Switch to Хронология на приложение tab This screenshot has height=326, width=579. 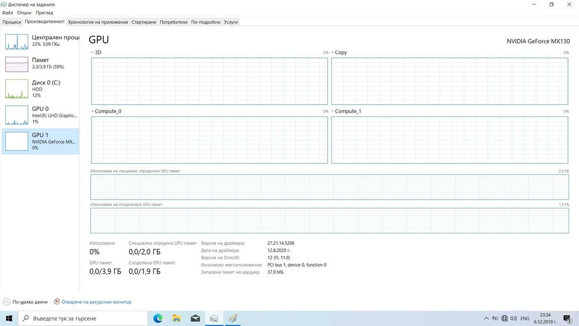tap(98, 22)
